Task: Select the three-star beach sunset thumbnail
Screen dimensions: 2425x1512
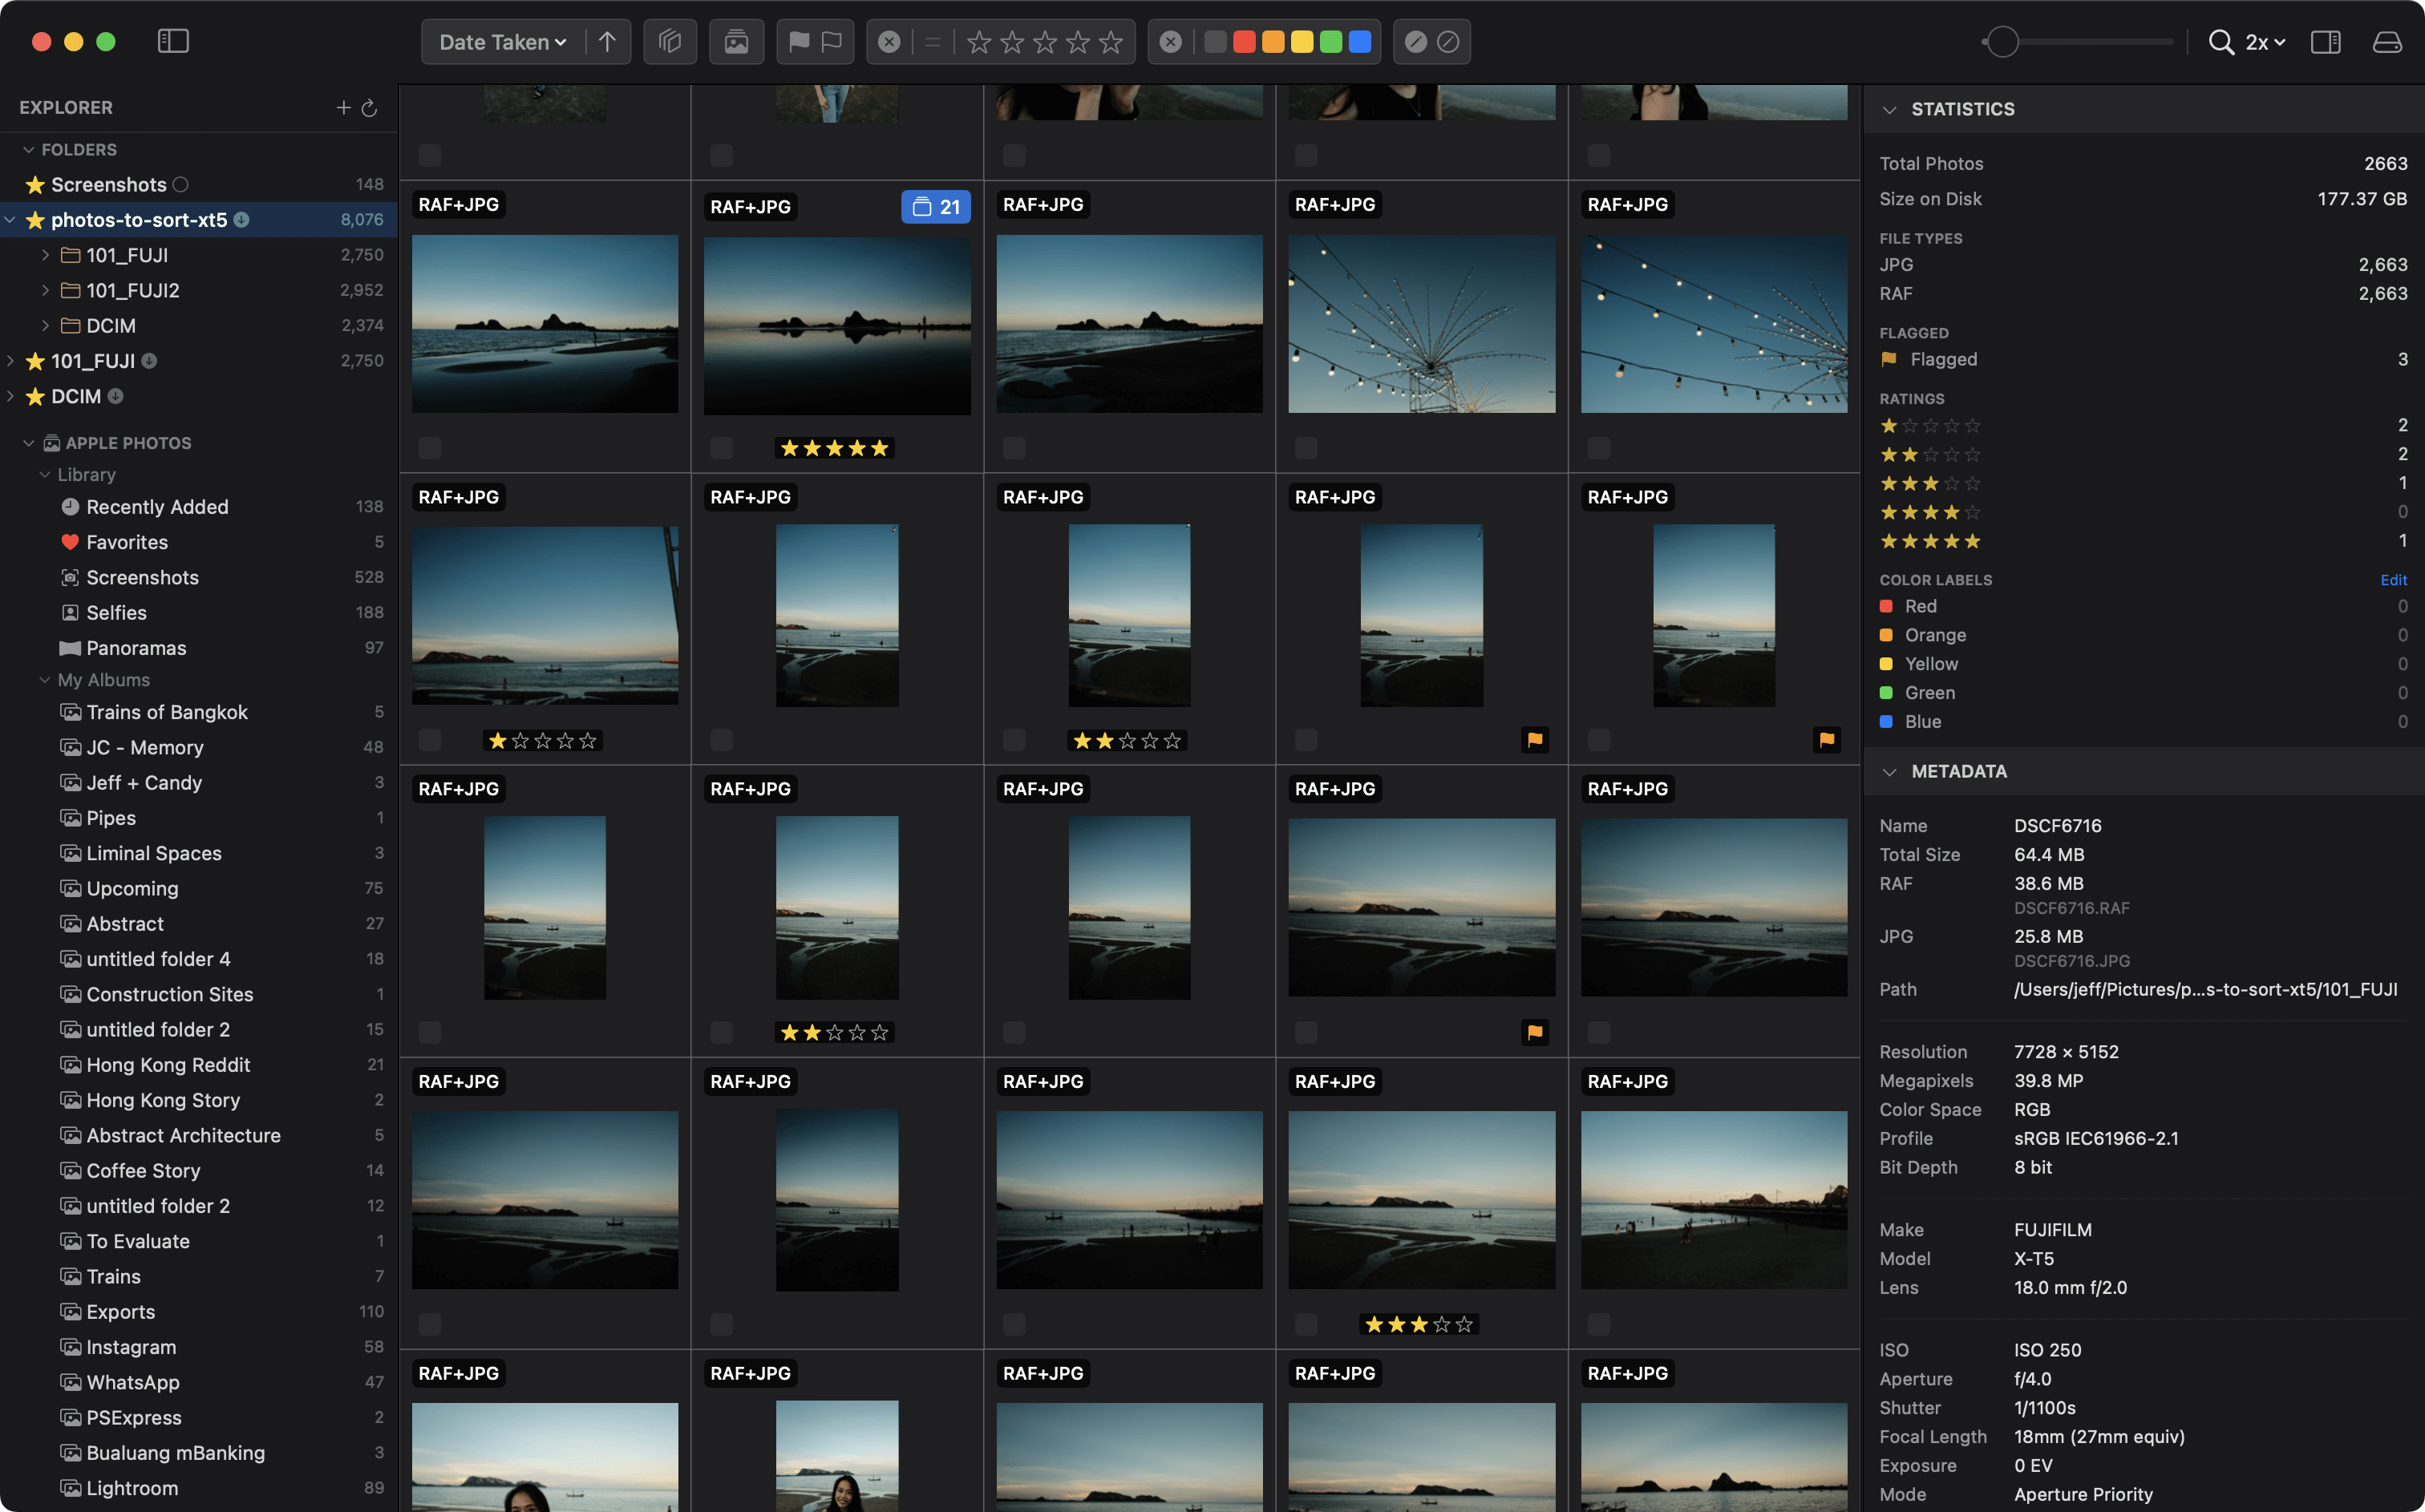Action: pos(1421,1199)
